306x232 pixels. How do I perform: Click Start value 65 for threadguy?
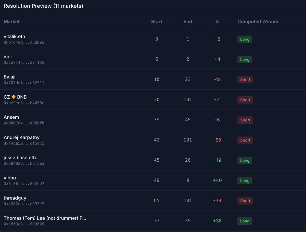(x=157, y=201)
